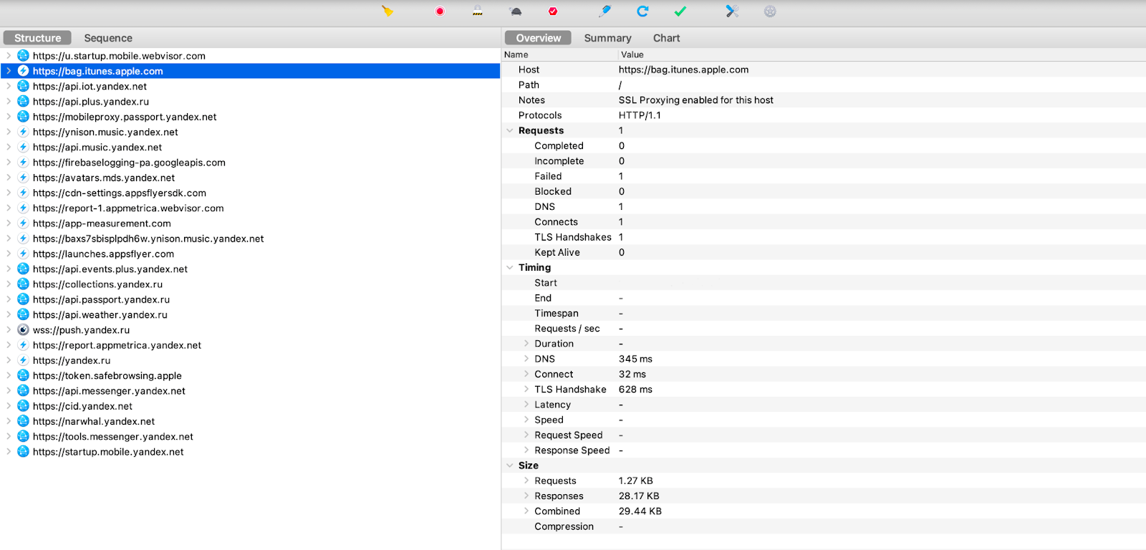Repeat the request with the blue arrow icon
The height and width of the screenshot is (550, 1146).
(x=642, y=11)
